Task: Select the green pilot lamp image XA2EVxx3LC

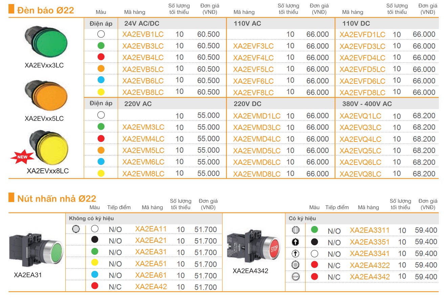Action: pyautogui.click(x=46, y=42)
